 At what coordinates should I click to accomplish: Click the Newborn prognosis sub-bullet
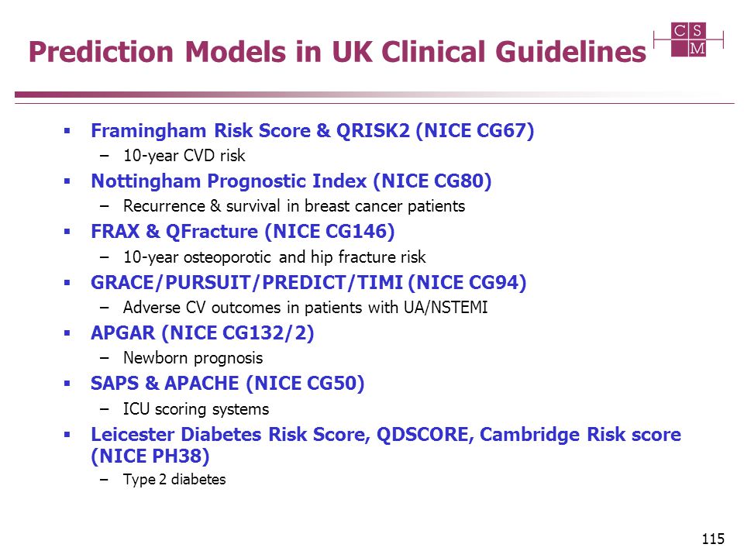[193, 358]
